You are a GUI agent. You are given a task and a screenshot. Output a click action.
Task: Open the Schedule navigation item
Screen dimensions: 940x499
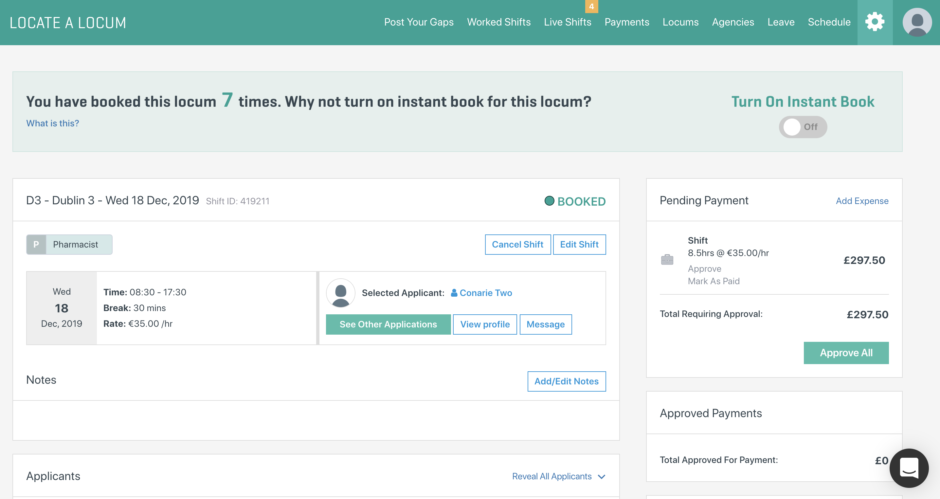829,22
